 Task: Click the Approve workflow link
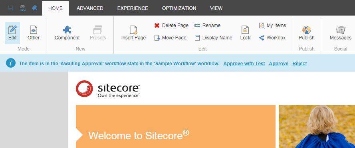(x=279, y=64)
